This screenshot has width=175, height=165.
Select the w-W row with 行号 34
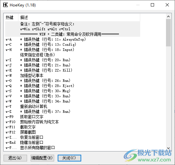(73, 101)
